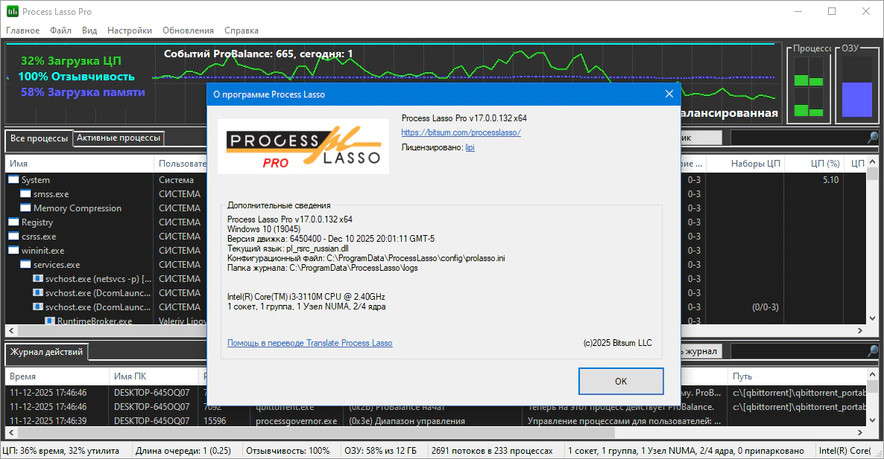Open the Главное menu
The width and height of the screenshot is (884, 459).
tap(23, 31)
